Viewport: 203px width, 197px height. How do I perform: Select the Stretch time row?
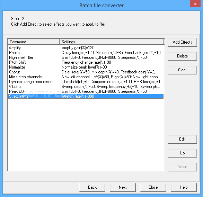86,96
